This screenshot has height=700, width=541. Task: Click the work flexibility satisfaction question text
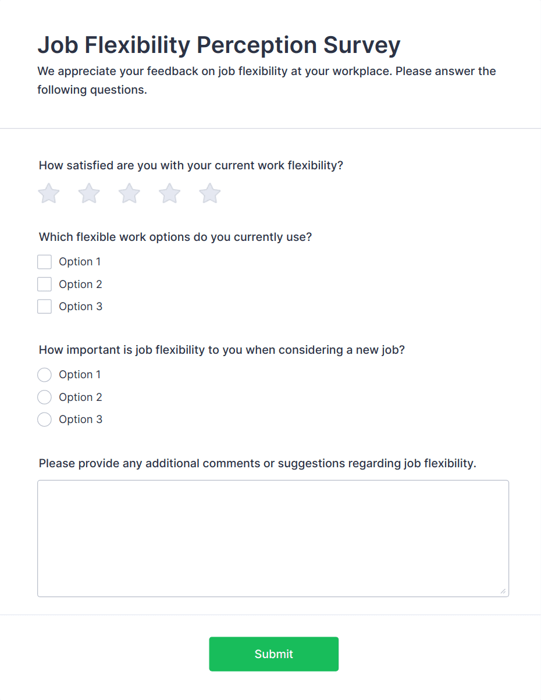pyautogui.click(x=191, y=165)
